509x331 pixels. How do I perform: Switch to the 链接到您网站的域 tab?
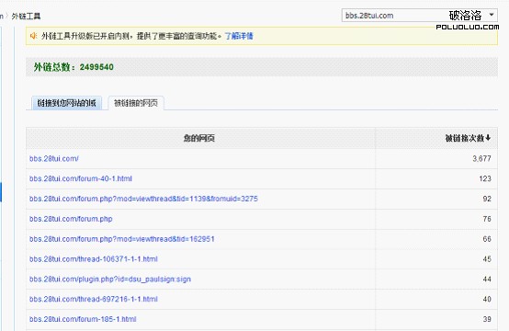click(66, 103)
